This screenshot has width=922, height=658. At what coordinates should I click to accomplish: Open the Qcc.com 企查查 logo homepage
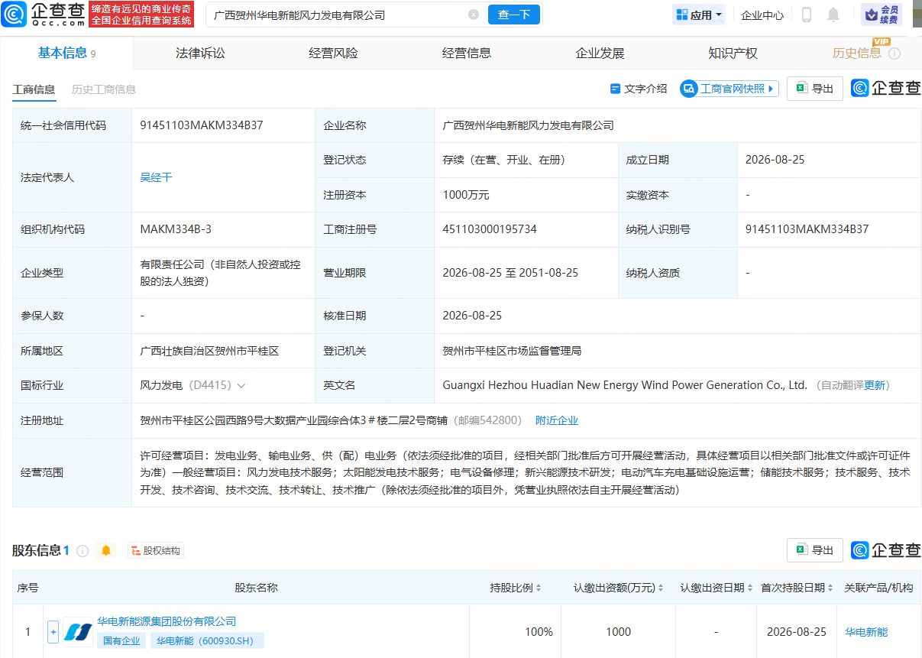[x=42, y=14]
